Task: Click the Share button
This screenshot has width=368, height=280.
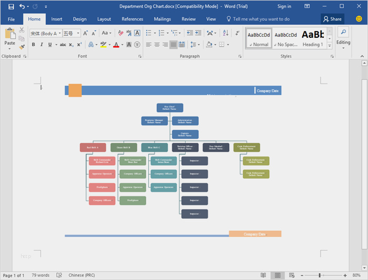Action: tap(332, 19)
